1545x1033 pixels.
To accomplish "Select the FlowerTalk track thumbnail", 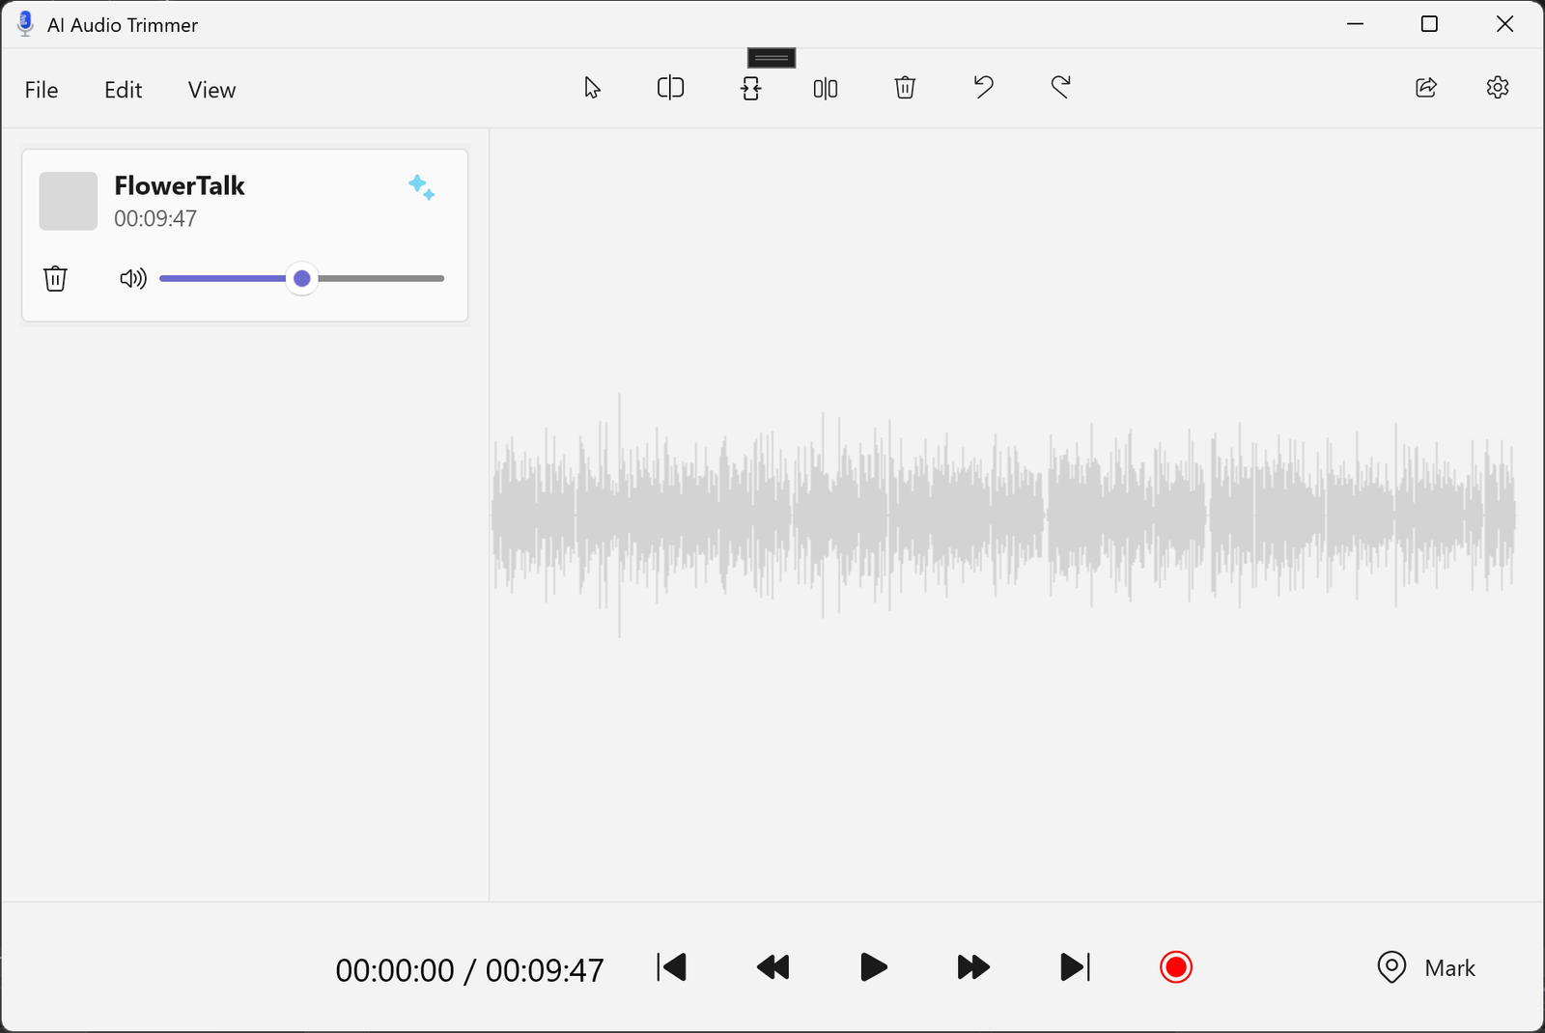I will click(68, 201).
